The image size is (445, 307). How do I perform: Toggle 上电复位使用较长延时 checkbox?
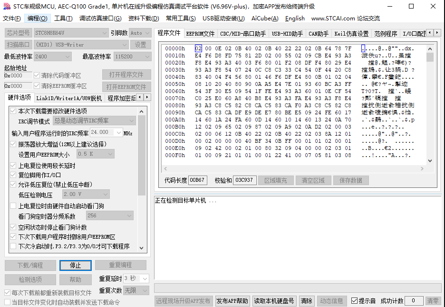click(13, 166)
